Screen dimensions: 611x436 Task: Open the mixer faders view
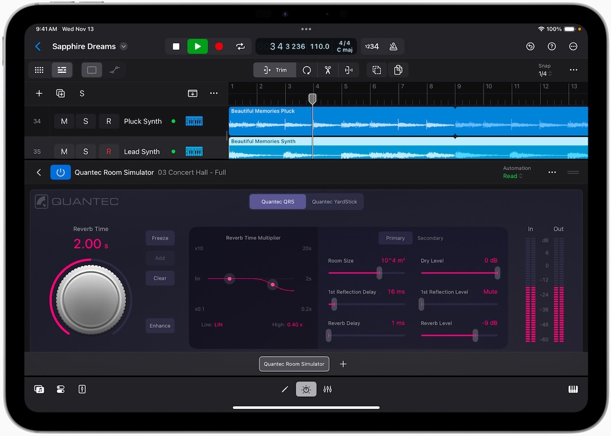[x=327, y=389]
